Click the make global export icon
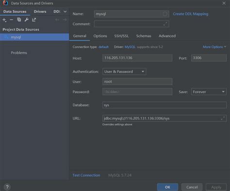 tap(34, 20)
